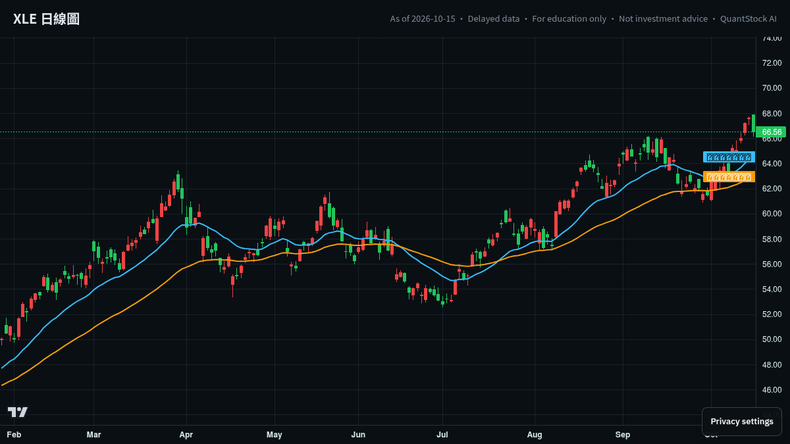The image size is (790, 444).
Task: Open the TradingView logo in bottom-left corner
Action: 18,412
